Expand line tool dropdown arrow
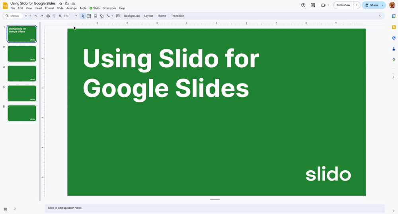 pos(112,16)
